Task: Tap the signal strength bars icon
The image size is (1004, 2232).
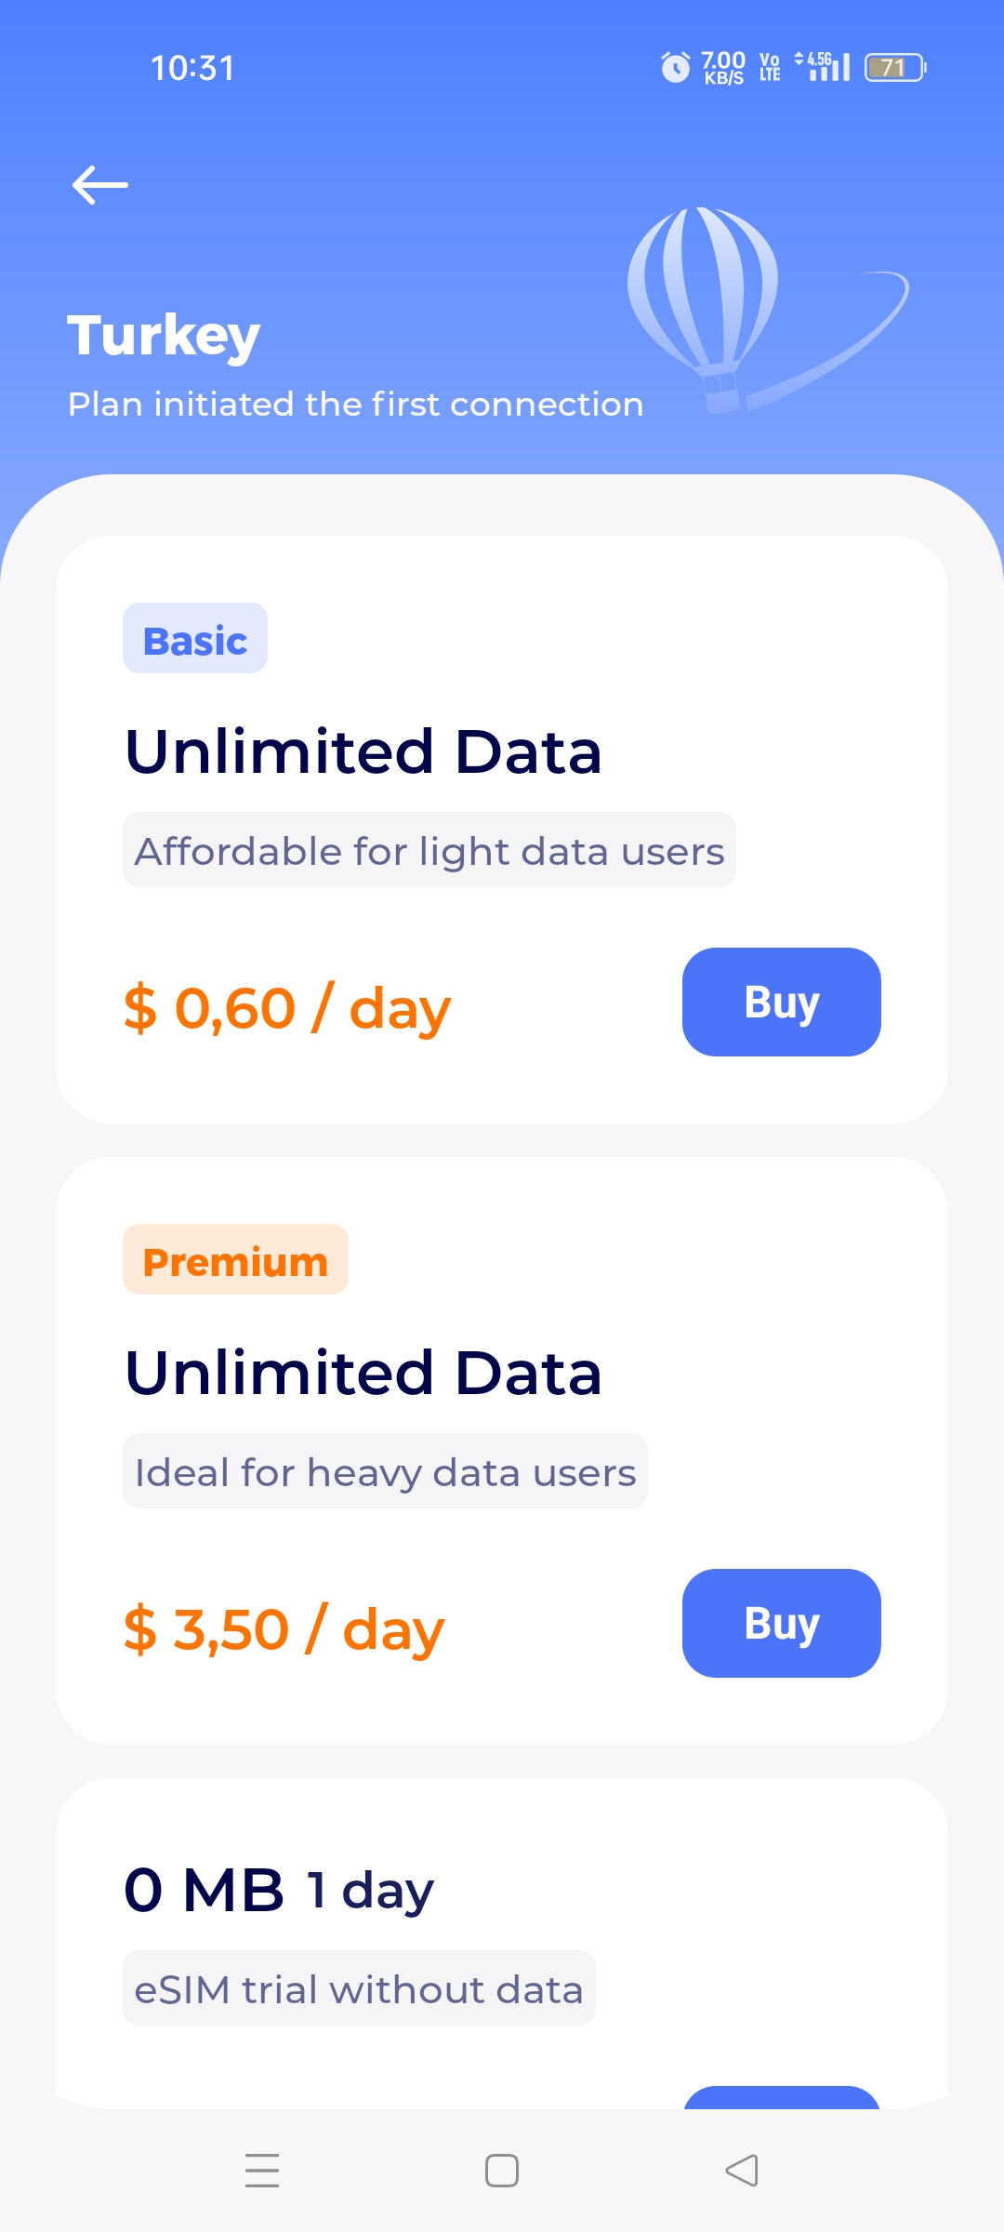Action: 823,67
